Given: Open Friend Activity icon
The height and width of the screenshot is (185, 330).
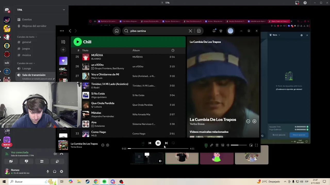Looking at the screenshot, I should point(221,31).
